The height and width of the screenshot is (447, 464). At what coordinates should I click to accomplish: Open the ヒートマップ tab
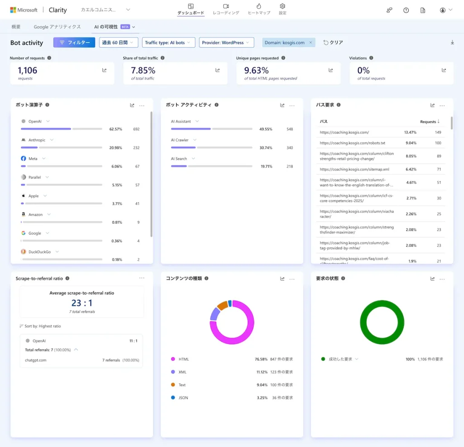point(259,9)
